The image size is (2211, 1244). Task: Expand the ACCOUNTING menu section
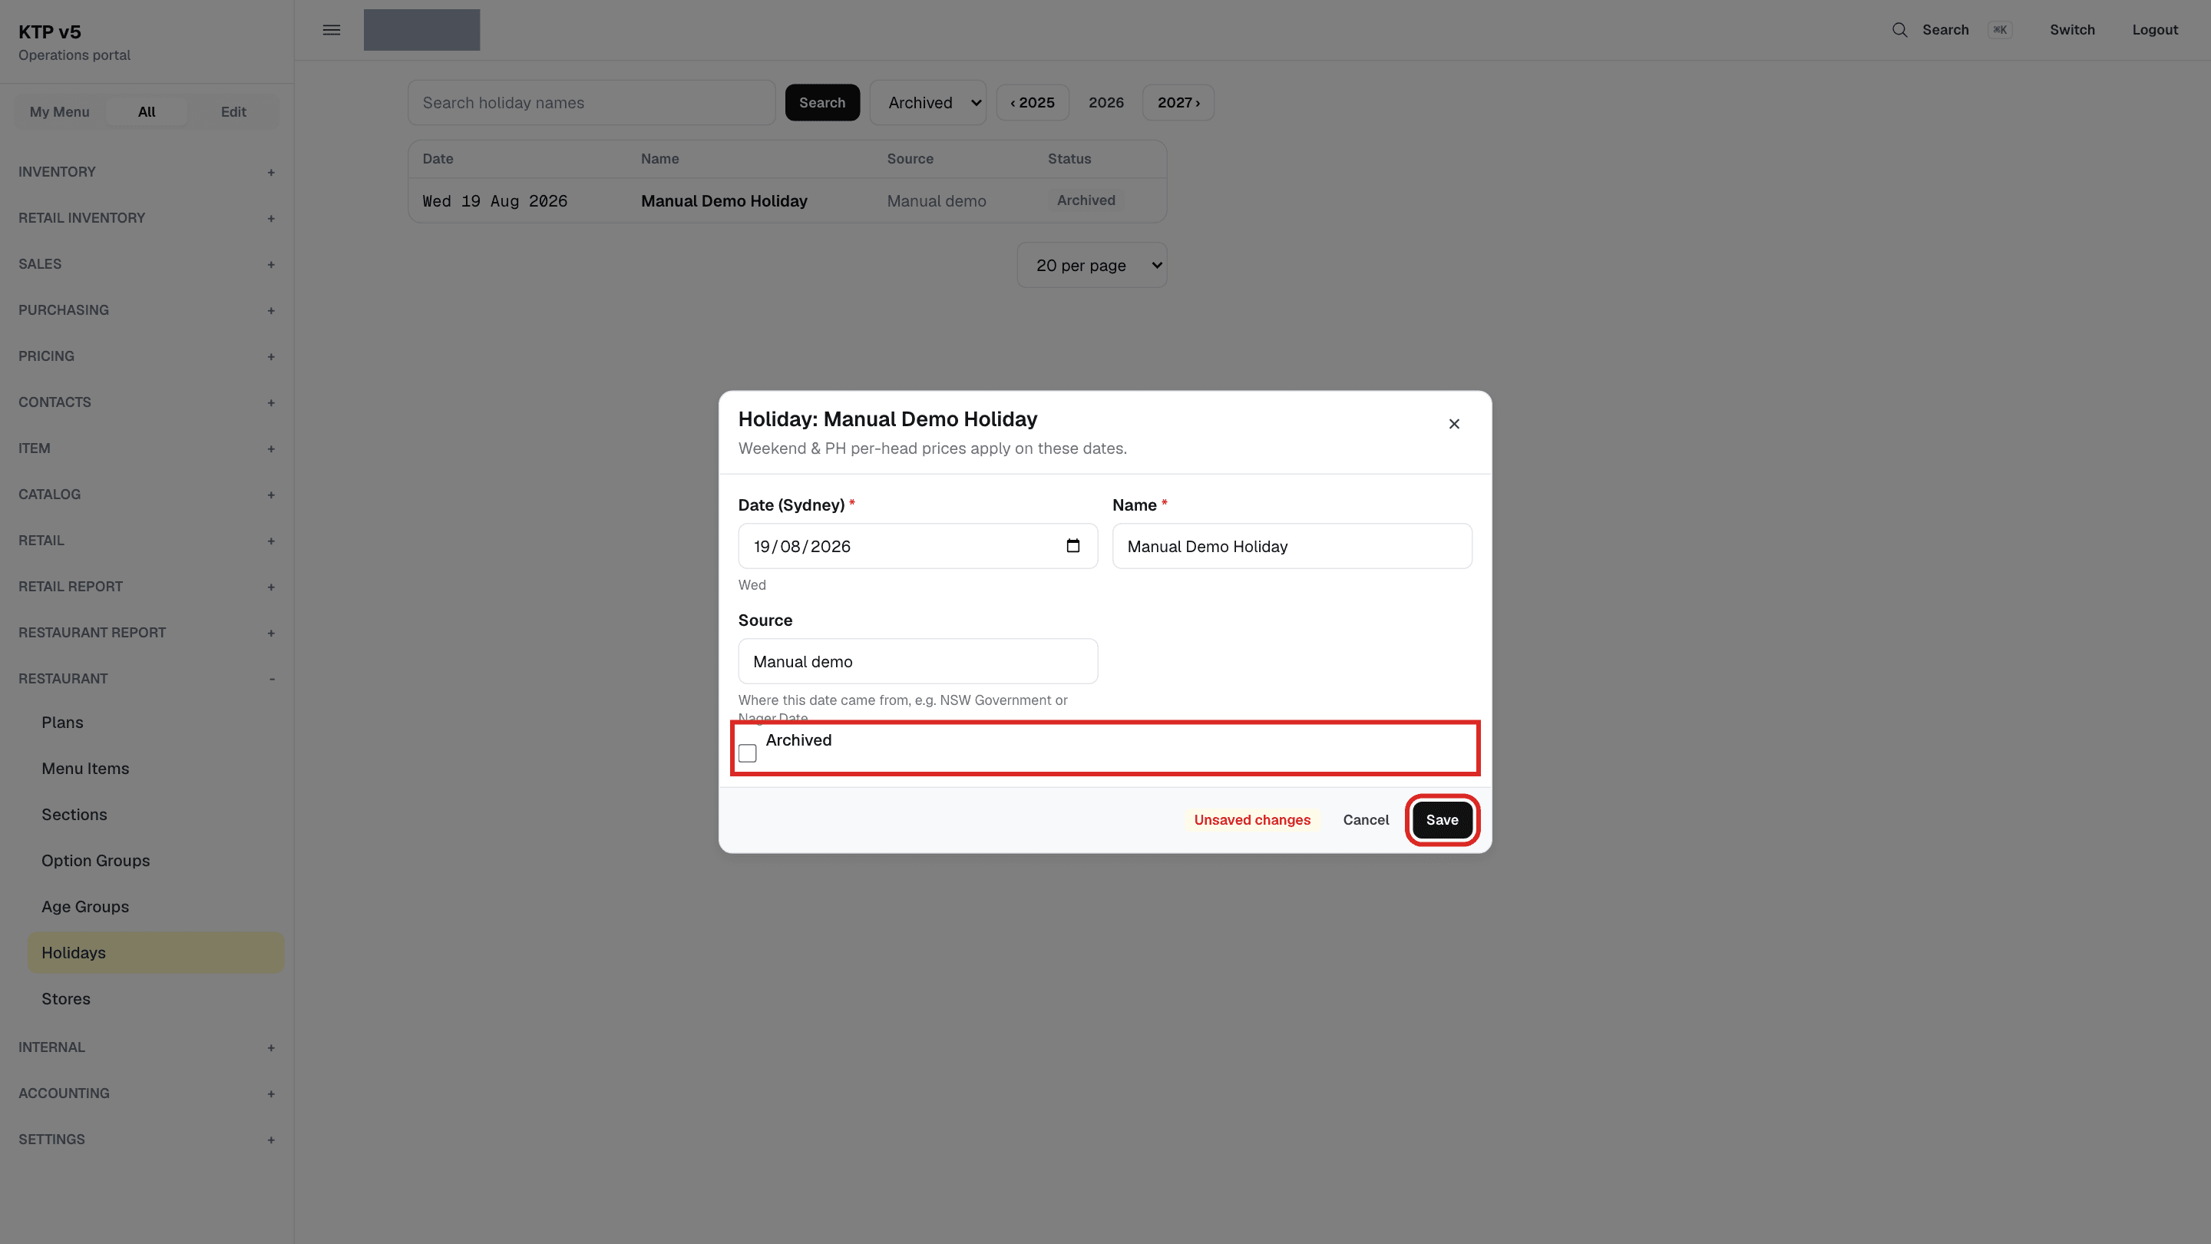coord(147,1093)
